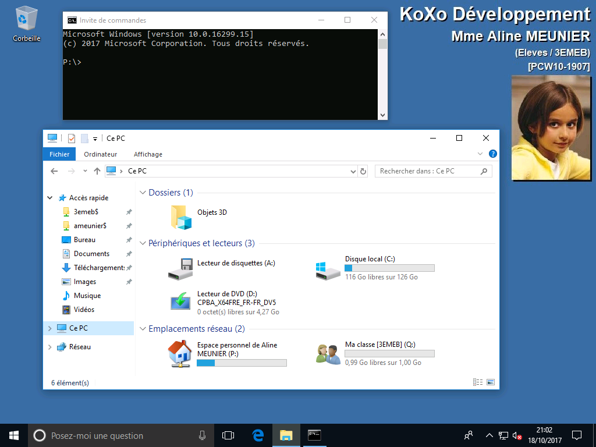Open Microsoft Edge from the taskbar

pos(258,435)
